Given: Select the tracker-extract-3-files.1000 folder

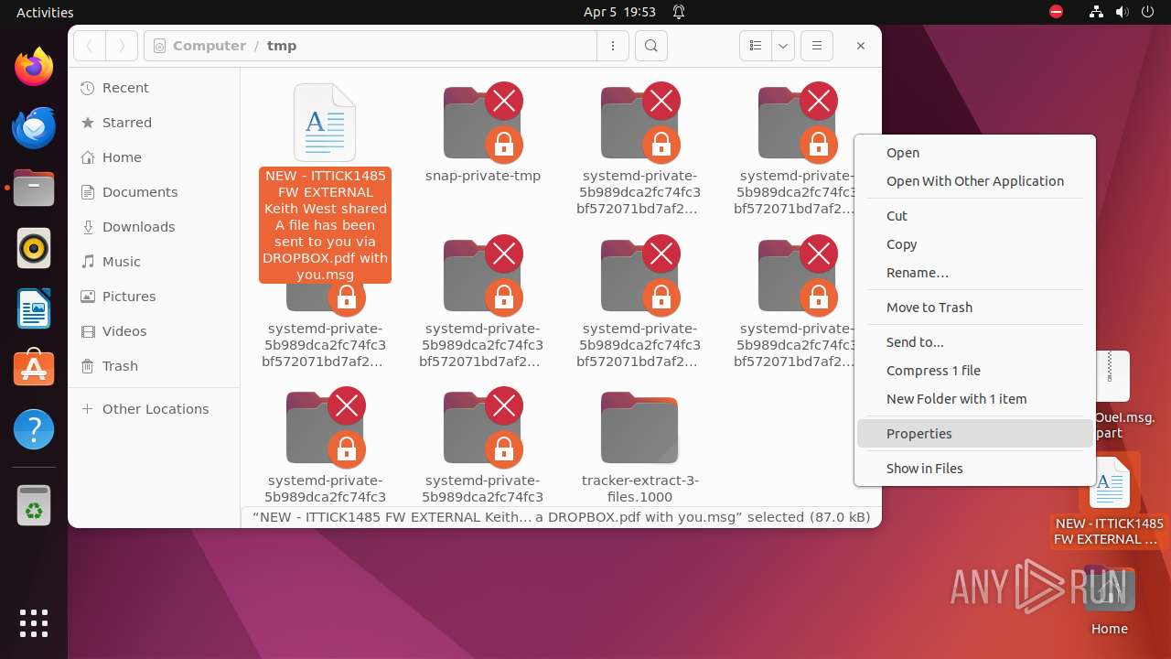Looking at the screenshot, I should click(640, 447).
